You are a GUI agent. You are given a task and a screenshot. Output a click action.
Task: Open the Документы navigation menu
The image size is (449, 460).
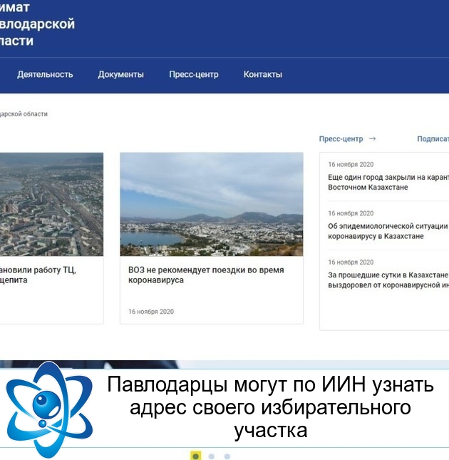(x=120, y=74)
